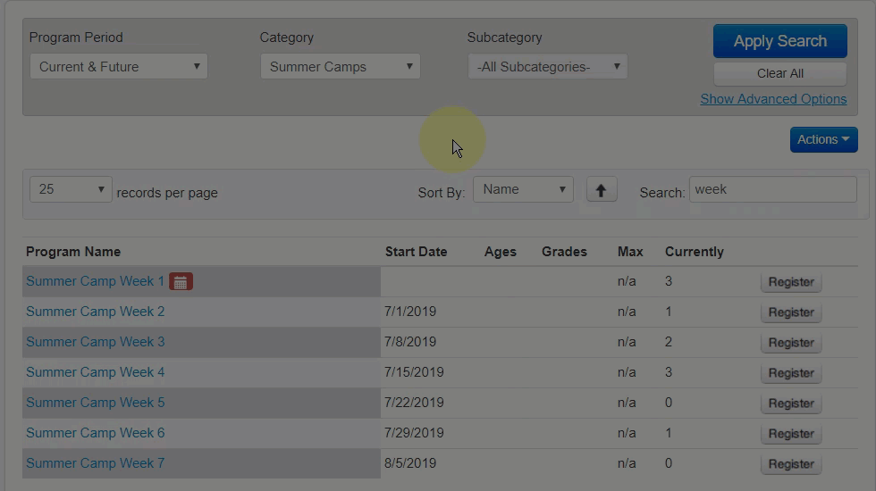
Task: Open the Sort By Name dropdown
Action: 523,190
